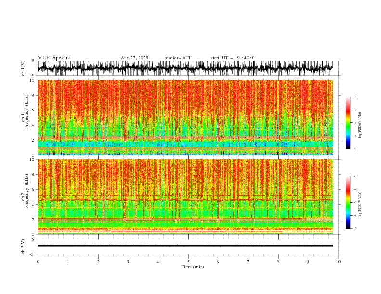Click the "-3" tick on ch.2 colorbar
Screen dimensions: 381x294
[355, 176]
